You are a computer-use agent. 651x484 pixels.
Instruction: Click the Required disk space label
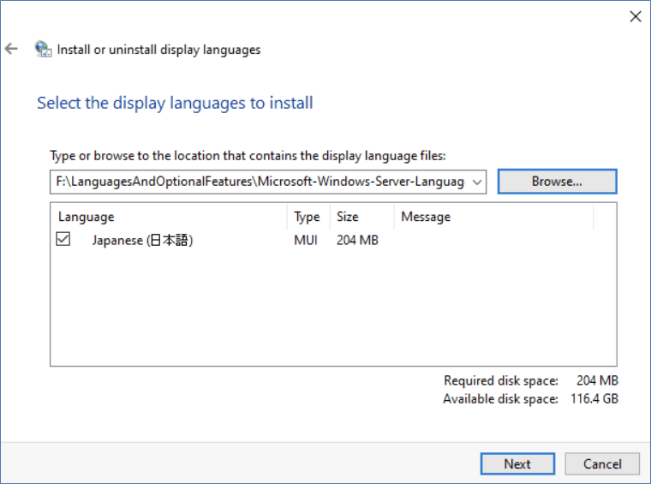point(501,380)
